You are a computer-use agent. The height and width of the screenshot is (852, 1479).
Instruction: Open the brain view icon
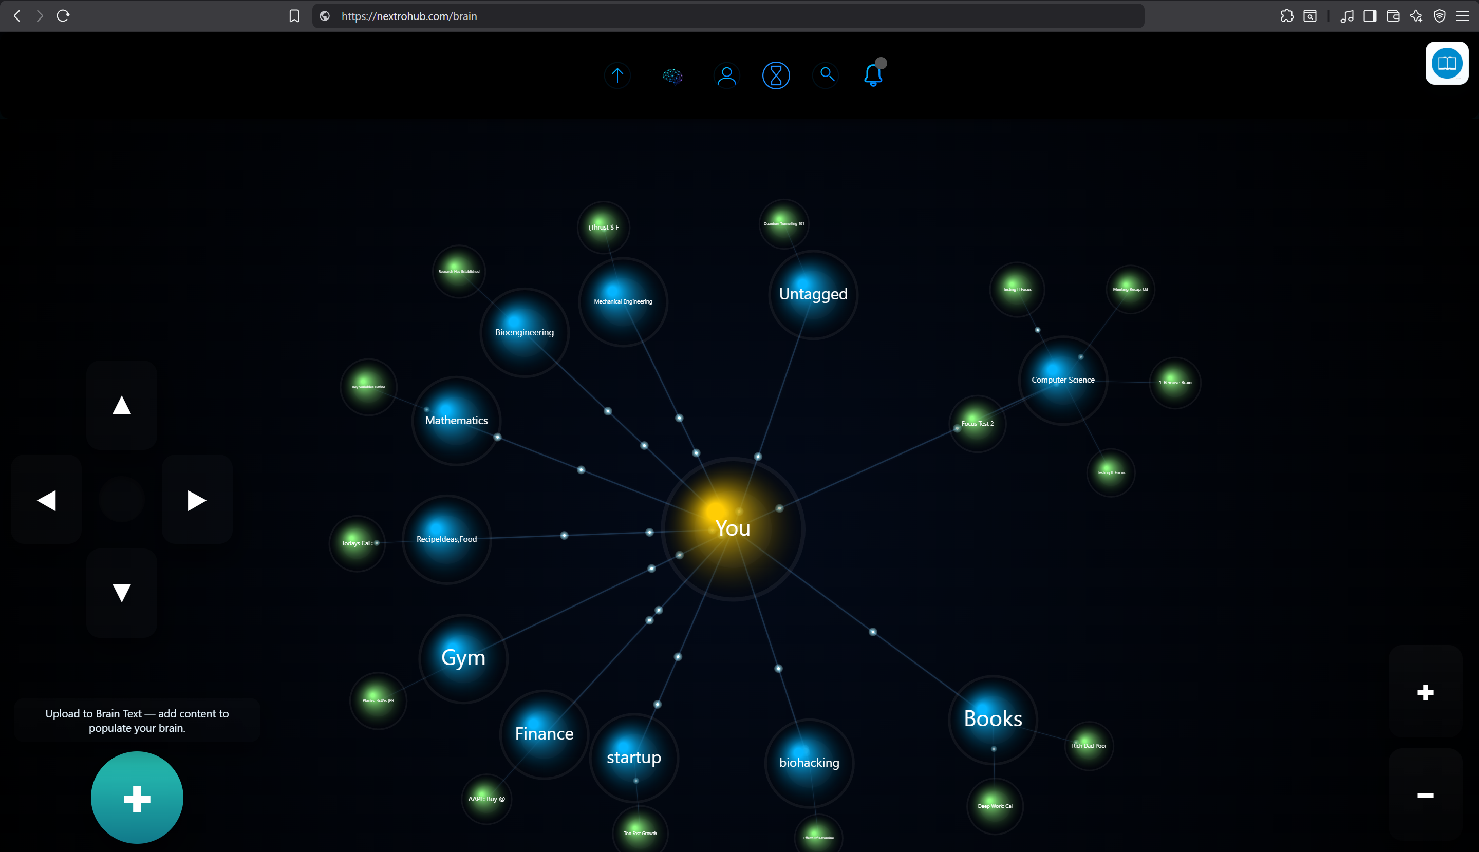tap(672, 75)
